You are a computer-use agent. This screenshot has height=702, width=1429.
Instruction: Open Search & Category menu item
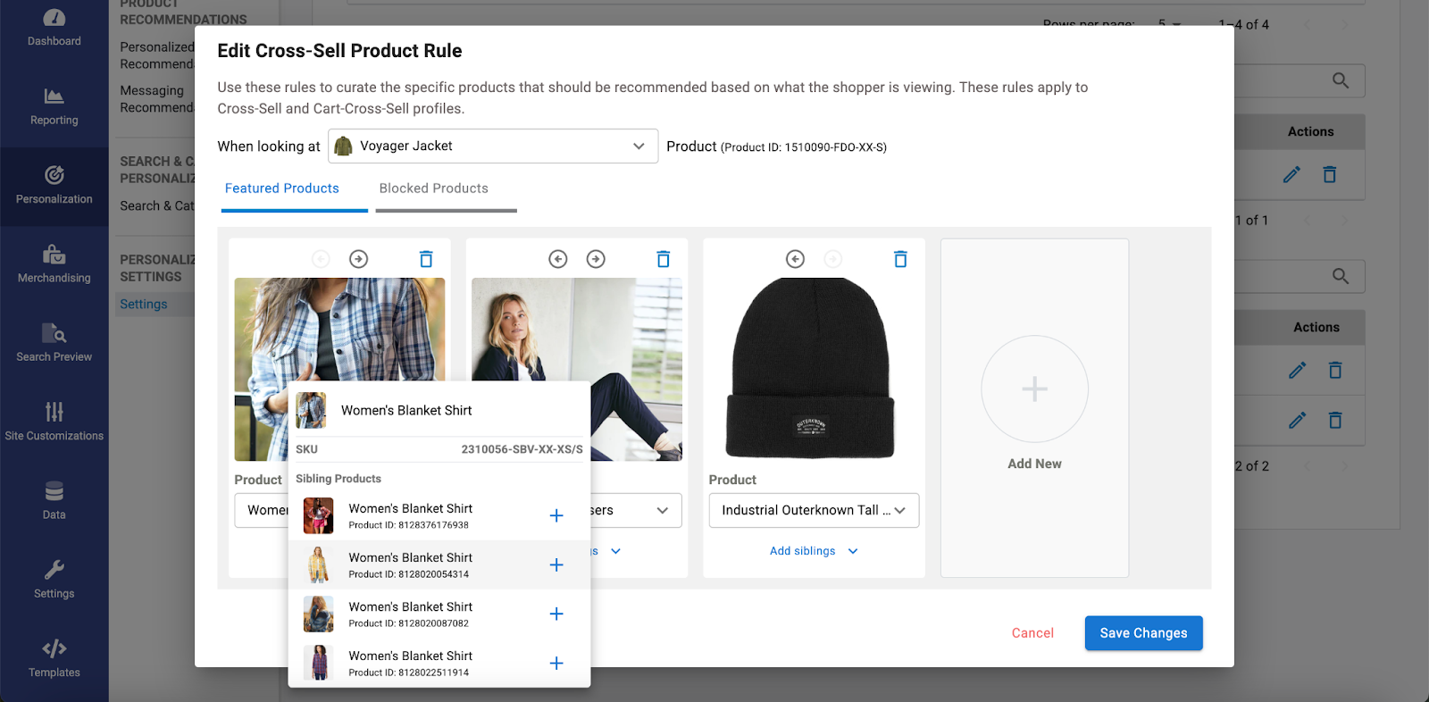click(157, 205)
